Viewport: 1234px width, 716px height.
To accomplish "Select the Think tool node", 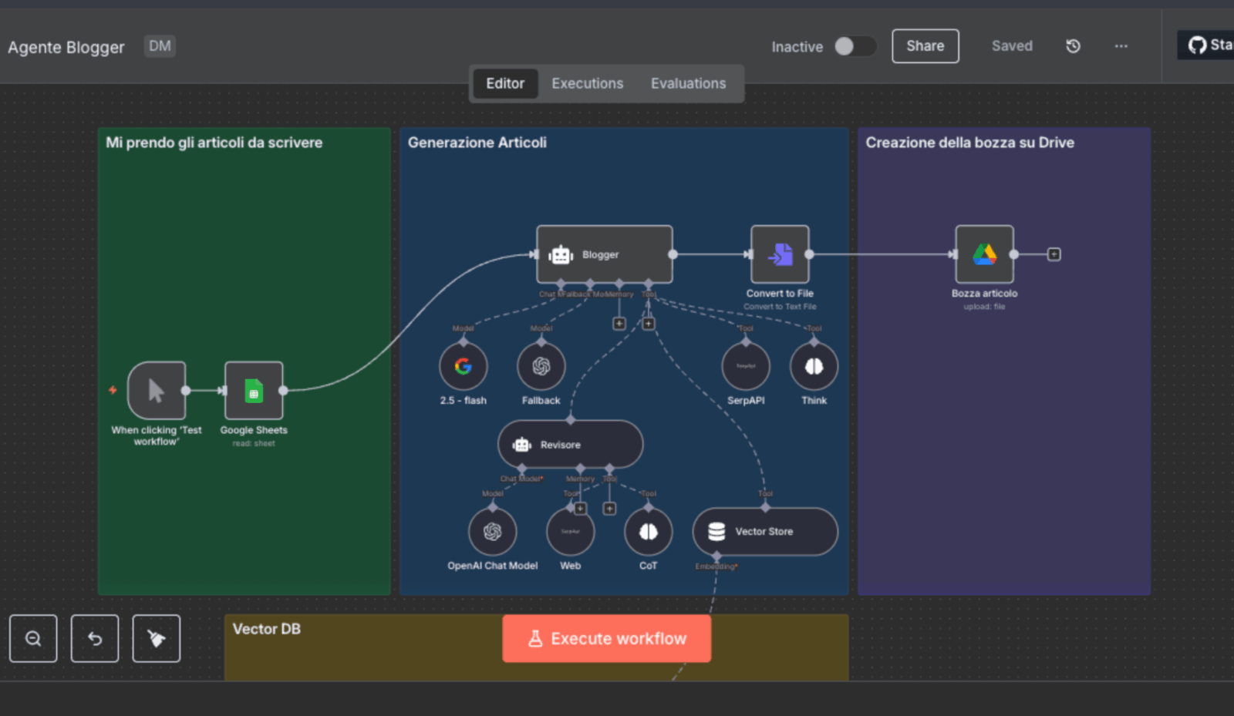I will pos(814,367).
